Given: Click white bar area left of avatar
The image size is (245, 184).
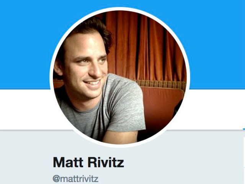Looking at the screenshot, I should [25, 109].
